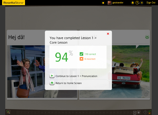Go to home via header house icon

coord(133,3)
